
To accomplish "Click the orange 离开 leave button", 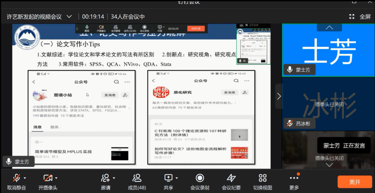I will [x=355, y=182].
